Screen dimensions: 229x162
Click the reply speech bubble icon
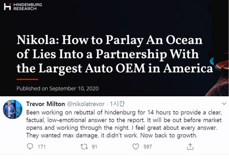(30, 147)
